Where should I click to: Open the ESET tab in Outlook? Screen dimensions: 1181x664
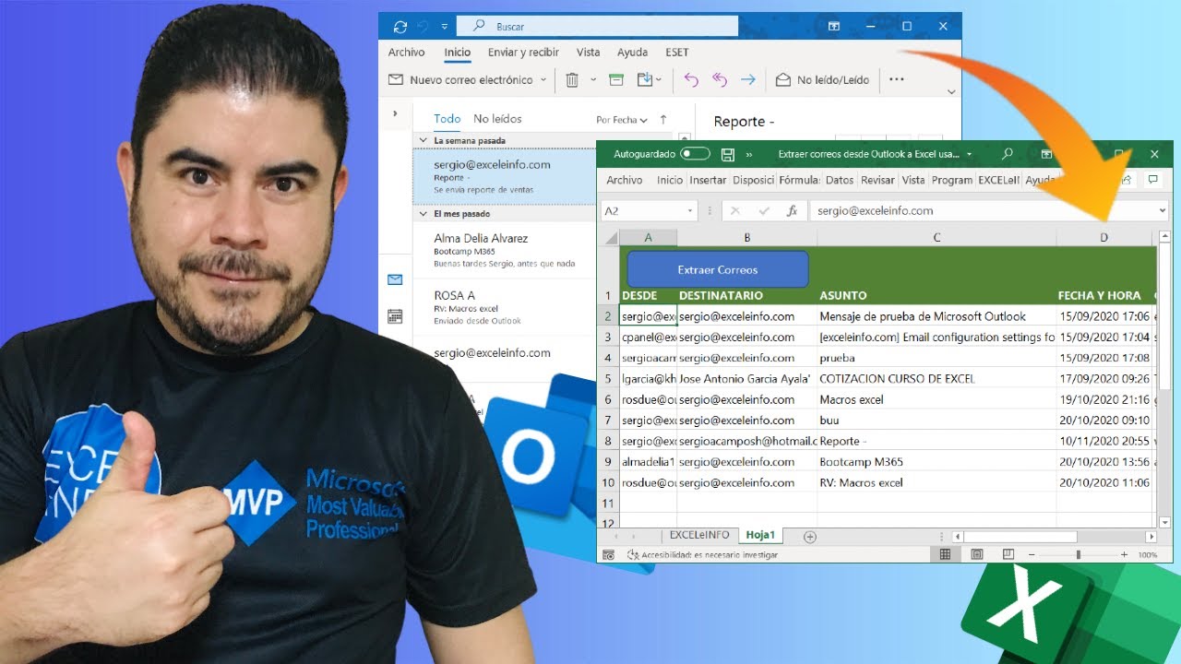pos(676,53)
